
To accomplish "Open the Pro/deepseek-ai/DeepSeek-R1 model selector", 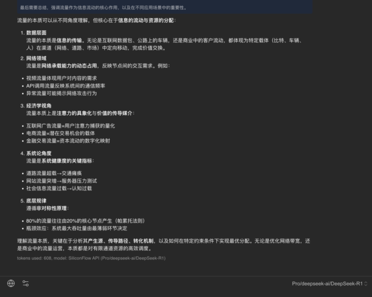I will [x=327, y=284].
